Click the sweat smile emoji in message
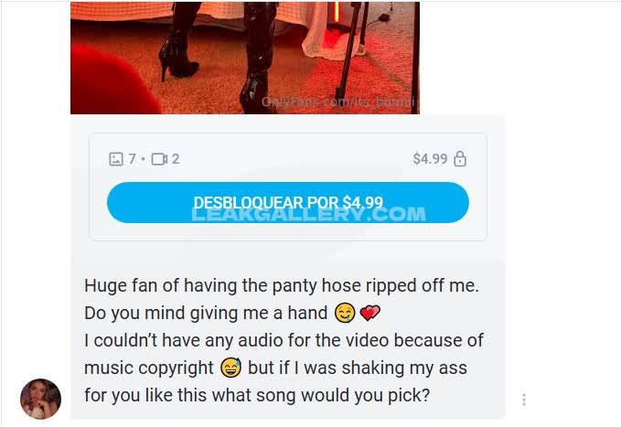 tap(230, 368)
